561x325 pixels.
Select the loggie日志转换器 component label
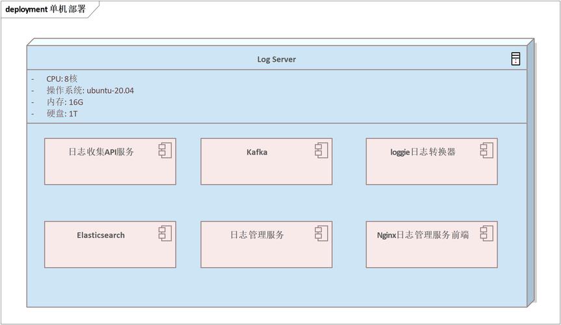tap(423, 152)
